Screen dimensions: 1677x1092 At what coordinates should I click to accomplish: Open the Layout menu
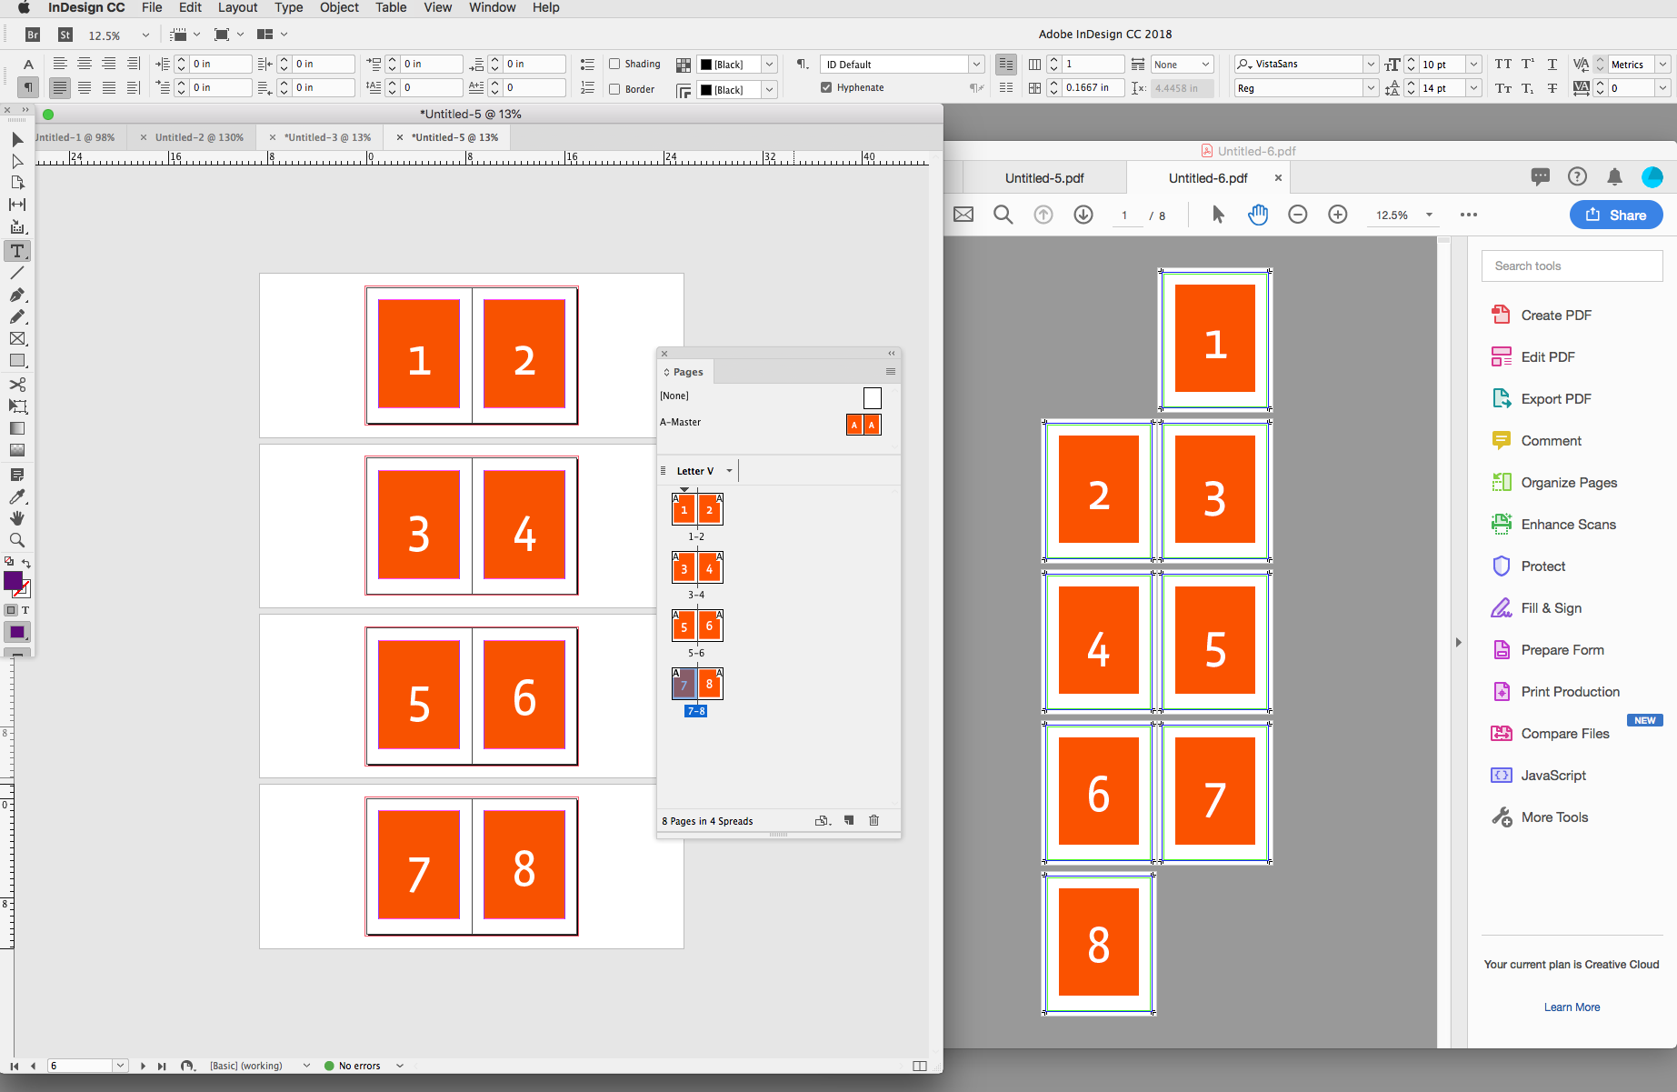point(237,7)
